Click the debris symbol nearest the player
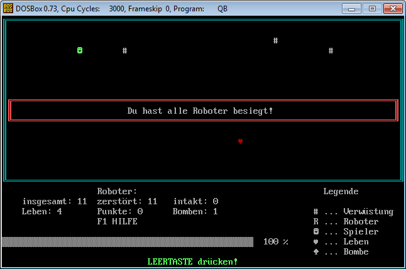 pyautogui.click(x=125, y=50)
